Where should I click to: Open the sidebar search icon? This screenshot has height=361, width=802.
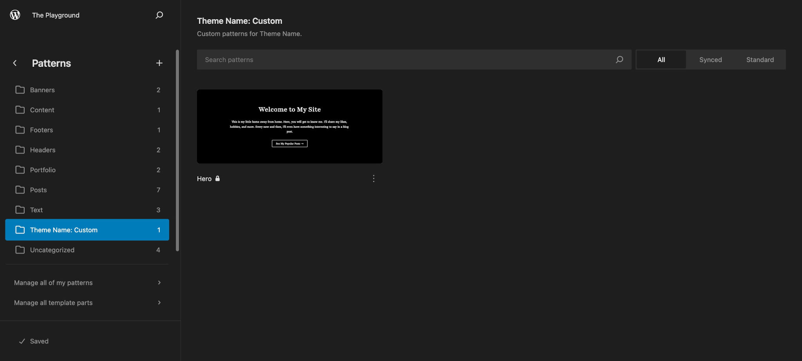coord(159,15)
